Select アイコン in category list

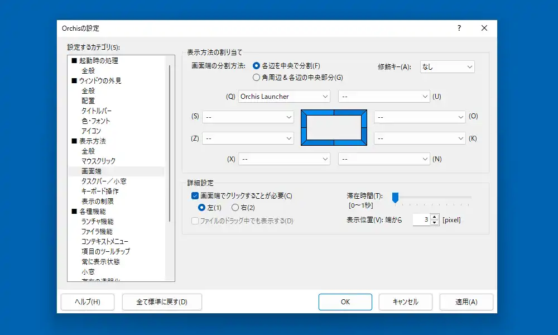coord(91,131)
